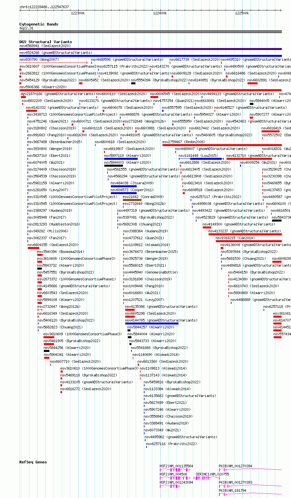Screen dimensions: 291x498
Task: Select the esv2759467 (Redon2006) label
Action: (x=184, y=142)
